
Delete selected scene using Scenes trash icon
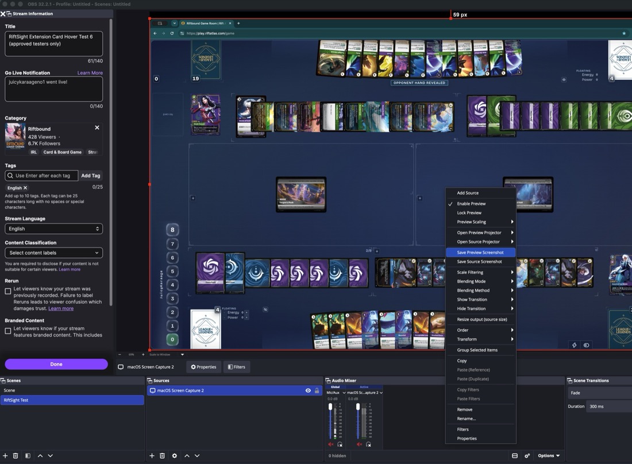[16, 455]
